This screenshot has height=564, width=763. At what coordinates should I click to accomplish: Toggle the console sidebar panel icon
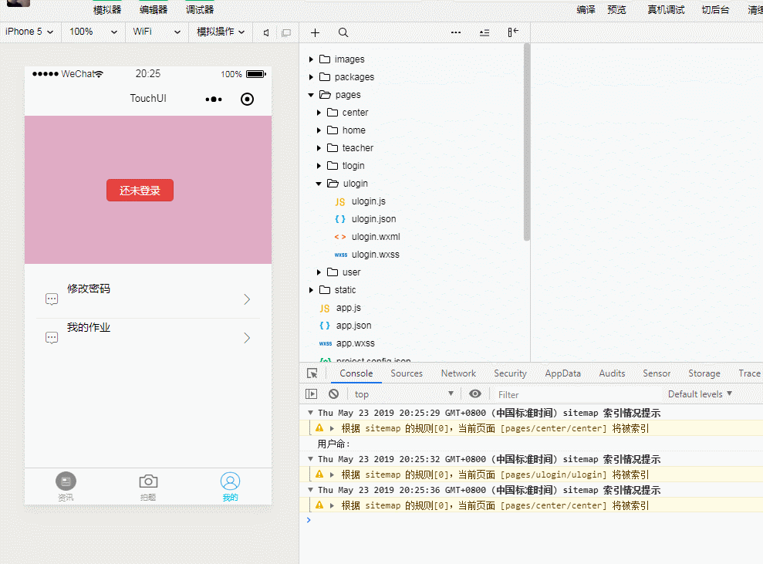312,394
